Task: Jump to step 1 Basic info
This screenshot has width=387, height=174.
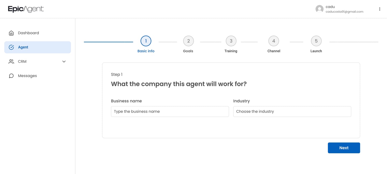Action: (146, 41)
